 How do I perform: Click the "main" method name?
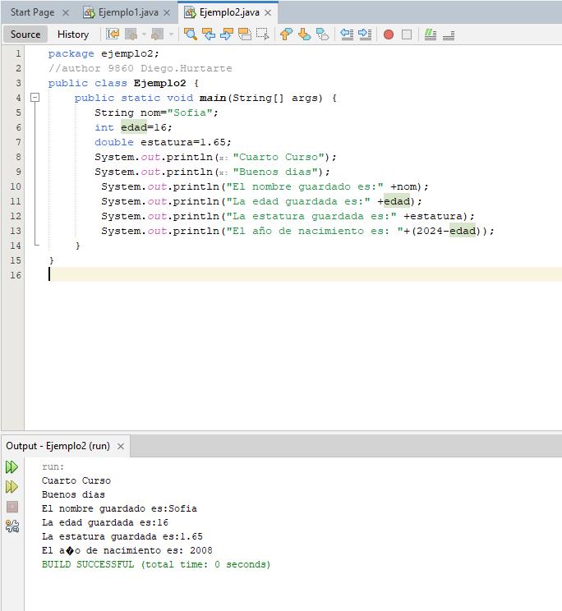213,98
